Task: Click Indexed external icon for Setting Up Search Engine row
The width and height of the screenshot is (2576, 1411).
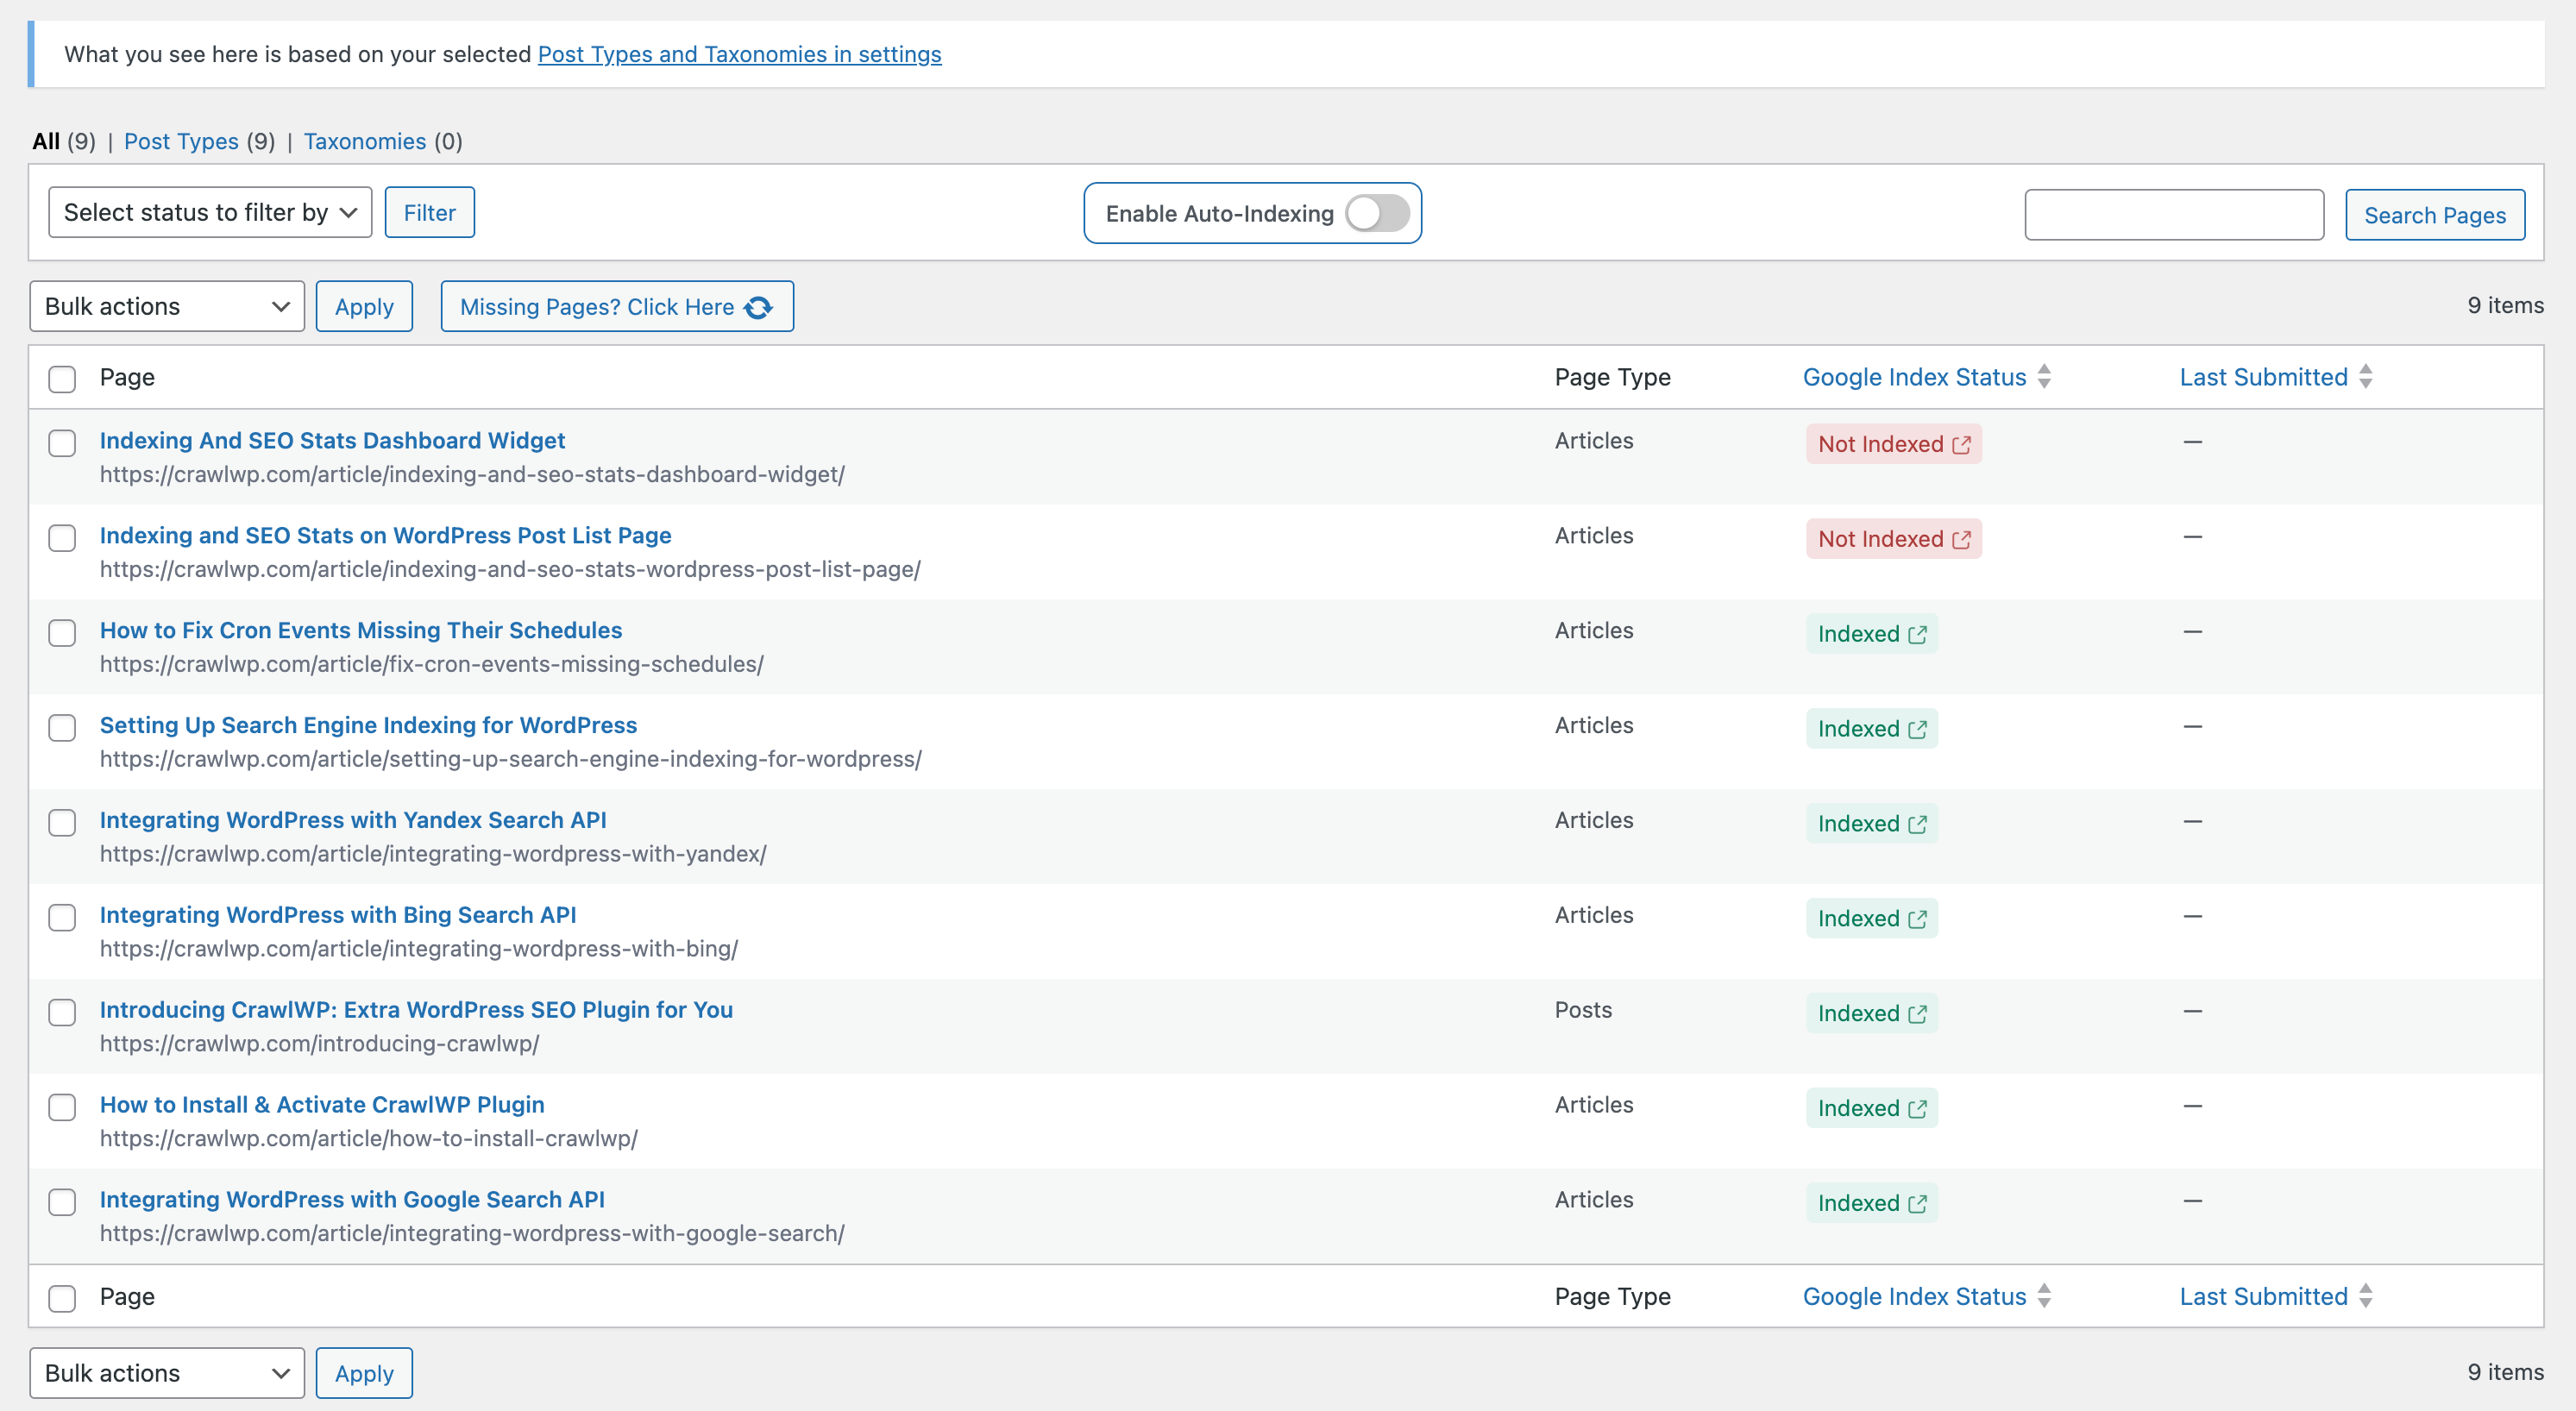Action: [1917, 729]
